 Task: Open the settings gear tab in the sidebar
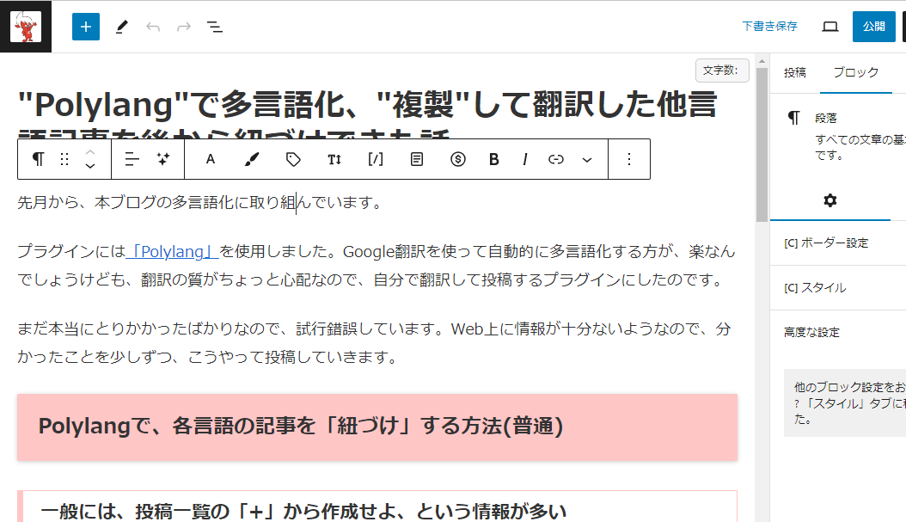pos(830,200)
